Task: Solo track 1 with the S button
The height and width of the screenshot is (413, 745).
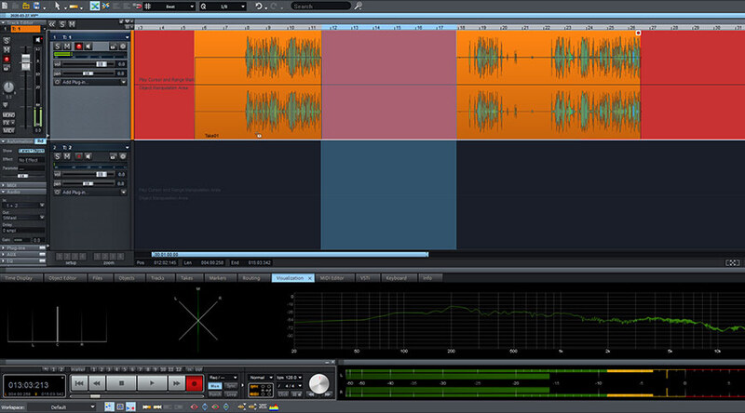Action: tap(58, 45)
